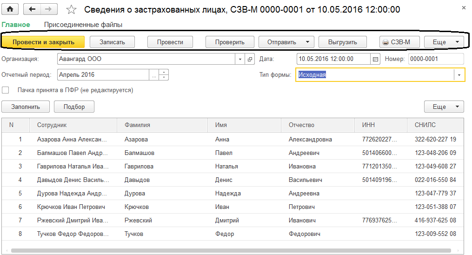This screenshot has width=472, height=255.
Task: Click the horizontal scrollbar under the table
Action: coord(233,250)
